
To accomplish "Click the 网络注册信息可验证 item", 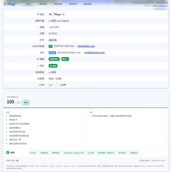I will click(x=18, y=144).
